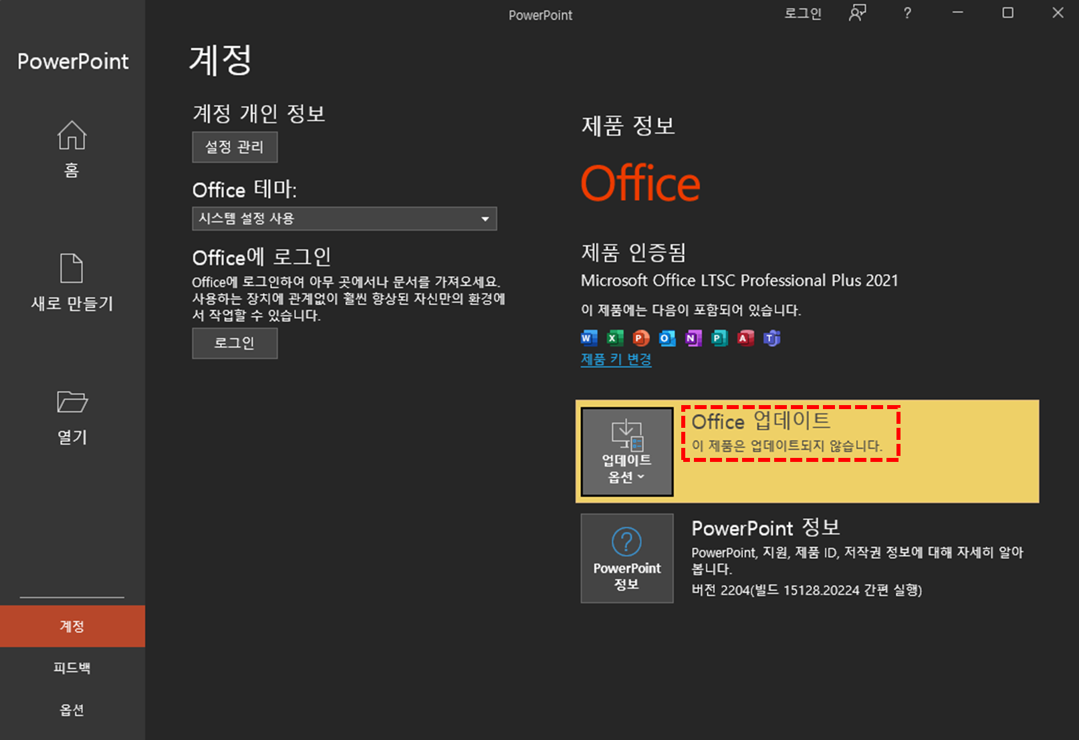Click the orange Office logo
This screenshot has height=740, width=1079.
(640, 183)
